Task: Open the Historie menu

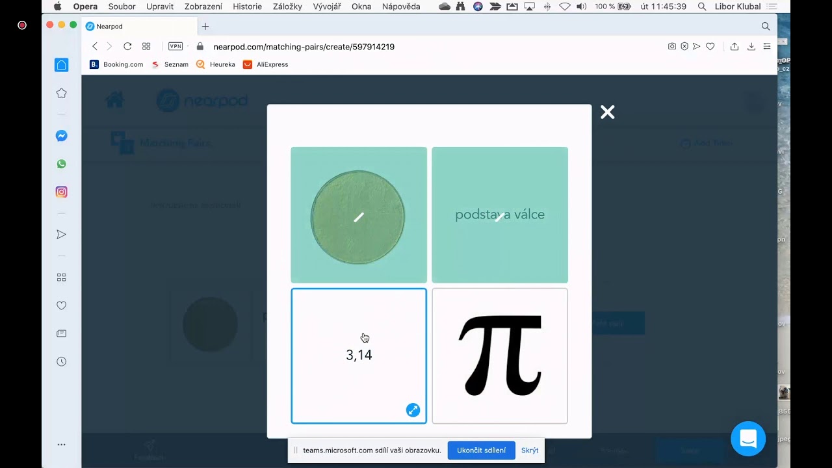Action: tap(247, 6)
